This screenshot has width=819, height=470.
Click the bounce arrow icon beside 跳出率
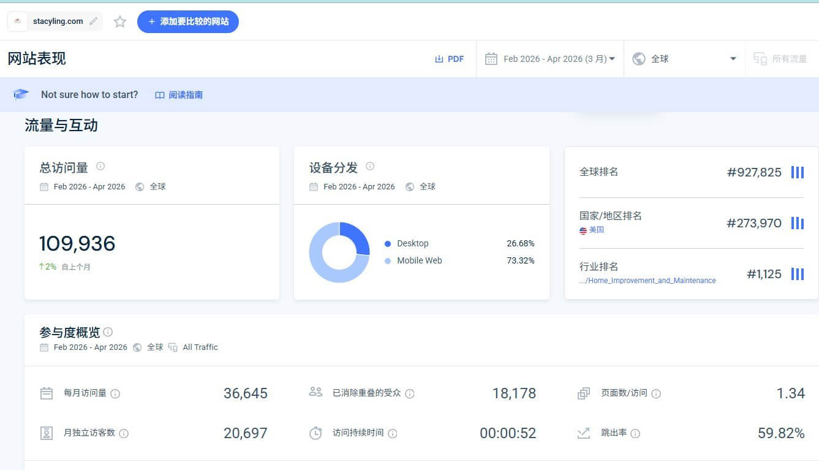(584, 433)
